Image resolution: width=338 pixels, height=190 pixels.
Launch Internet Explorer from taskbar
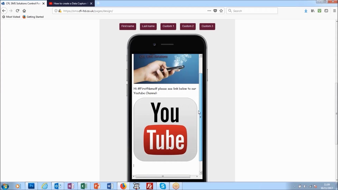45,186
